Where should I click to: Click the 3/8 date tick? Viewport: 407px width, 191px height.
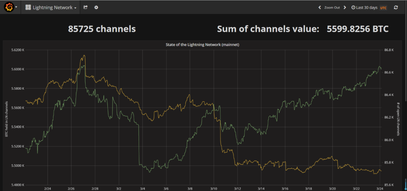[x=190, y=189]
